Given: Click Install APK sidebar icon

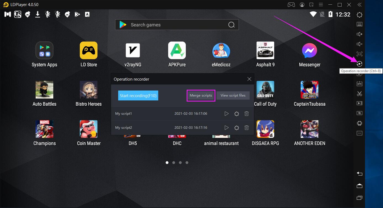Looking at the screenshot, I should 359,84.
